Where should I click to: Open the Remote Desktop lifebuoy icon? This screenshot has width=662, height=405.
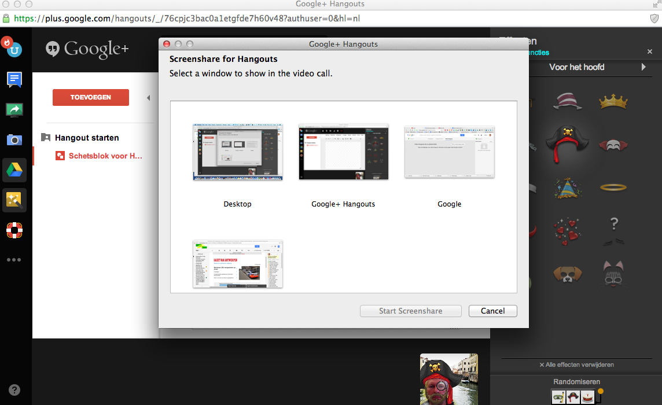pyautogui.click(x=14, y=230)
